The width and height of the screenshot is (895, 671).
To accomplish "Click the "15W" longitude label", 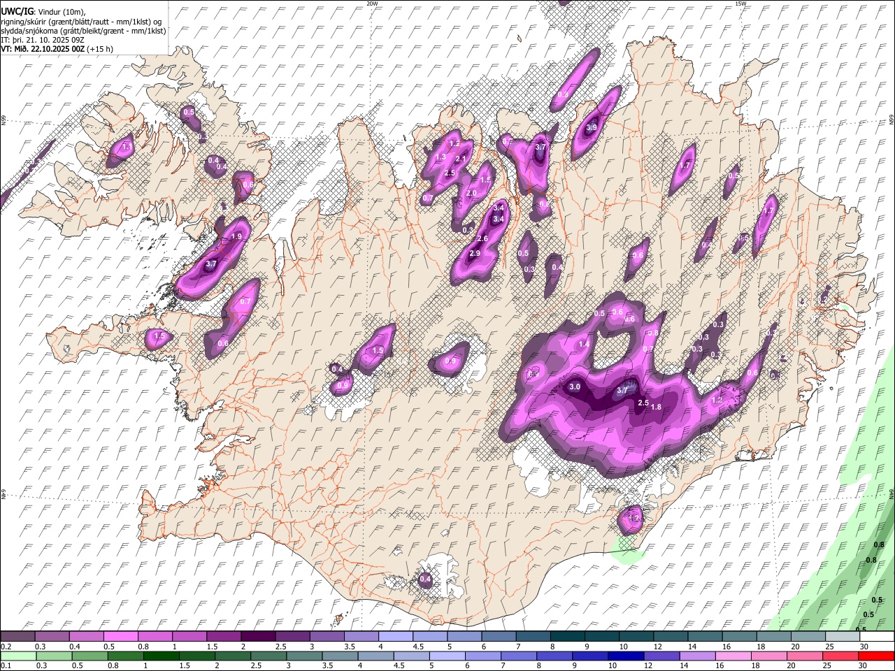I will 740,3.
